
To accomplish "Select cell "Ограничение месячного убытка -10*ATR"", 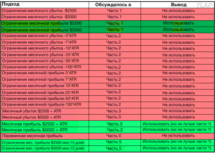I will (x=45, y=48).
